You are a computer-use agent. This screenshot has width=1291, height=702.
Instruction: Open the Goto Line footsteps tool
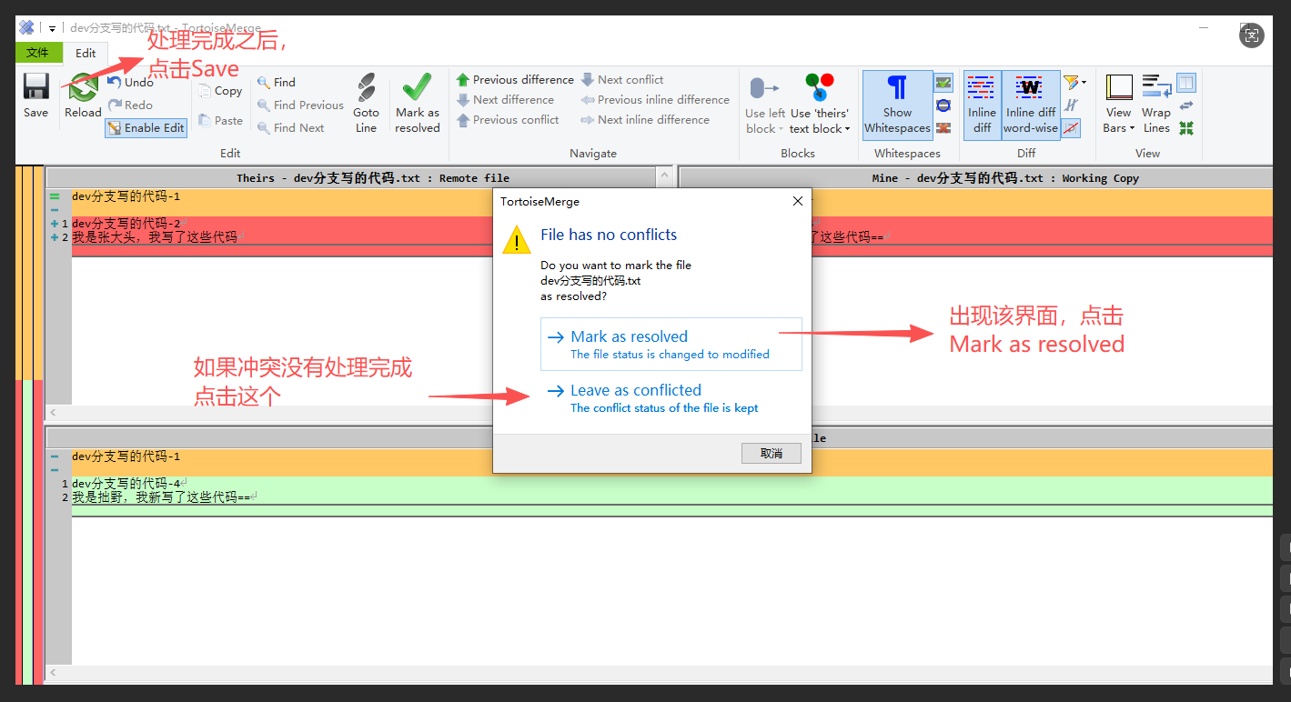coord(366,103)
